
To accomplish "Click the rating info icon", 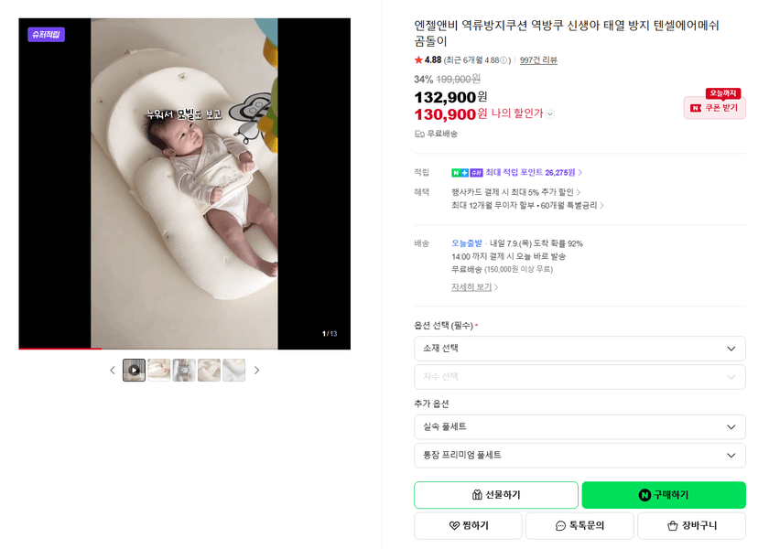I will click(504, 60).
